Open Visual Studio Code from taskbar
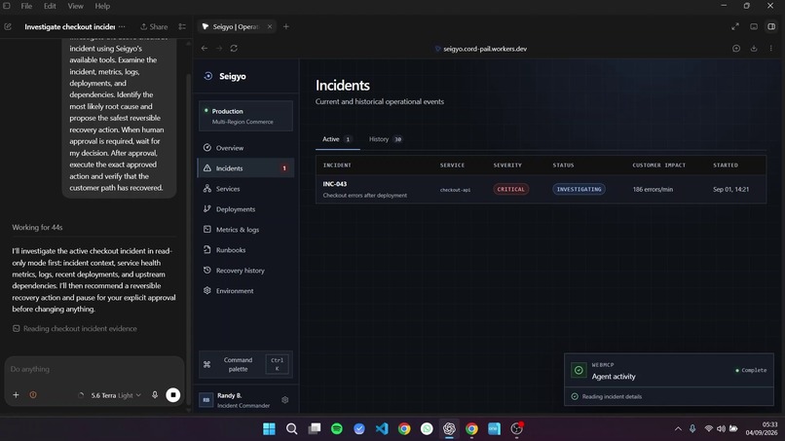This screenshot has width=785, height=441. coord(382,428)
